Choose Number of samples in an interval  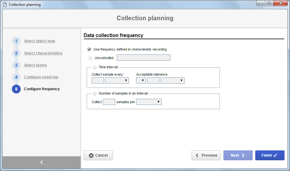click(x=95, y=94)
